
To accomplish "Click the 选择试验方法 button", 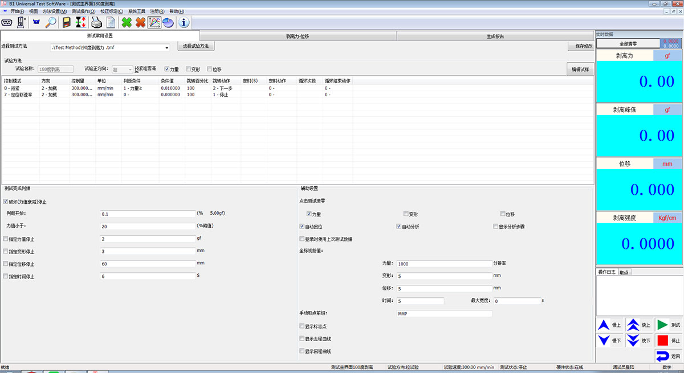I will [196, 46].
